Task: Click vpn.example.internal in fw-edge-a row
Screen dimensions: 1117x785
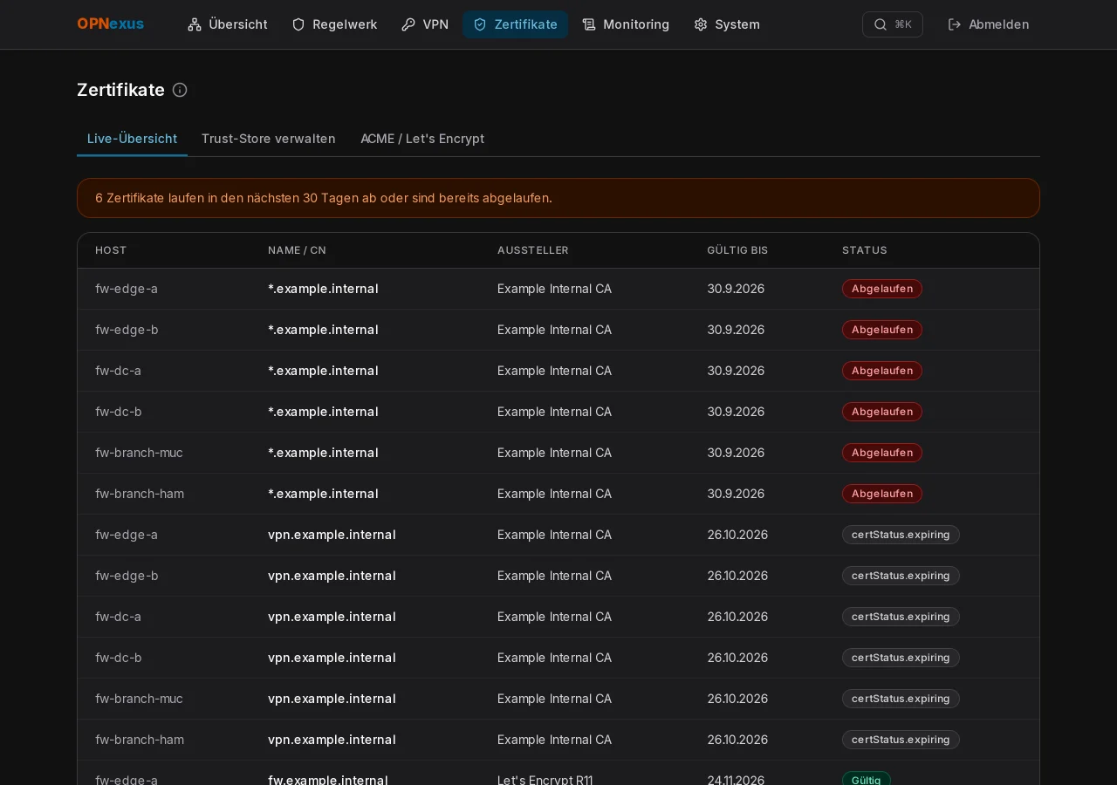Action: [x=332, y=535]
